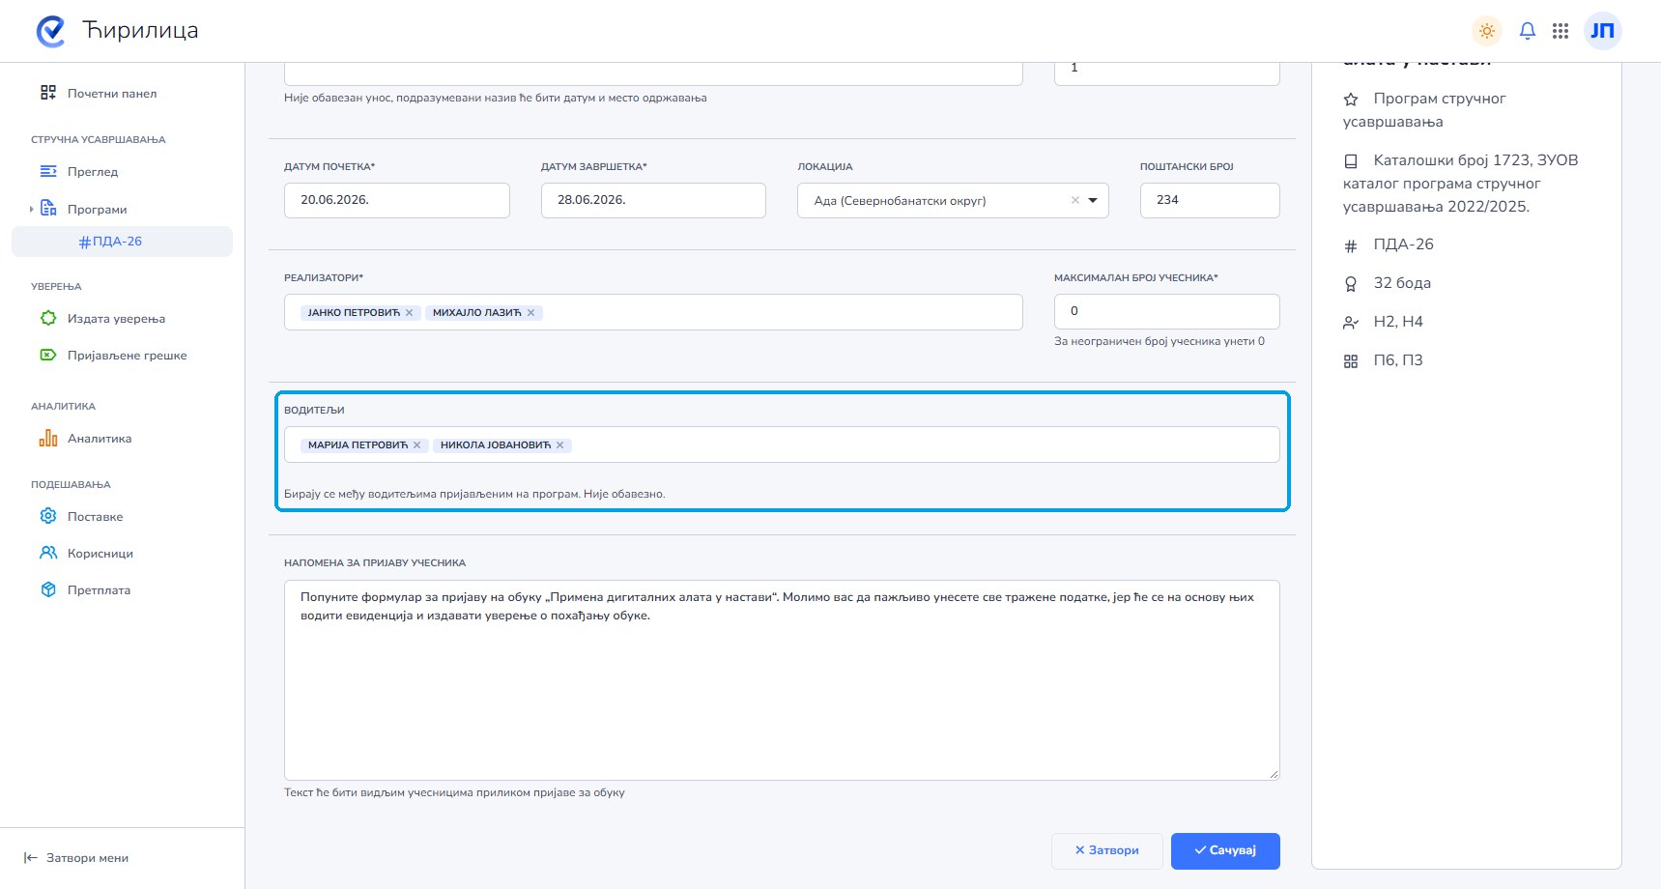Image resolution: width=1661 pixels, height=889 pixels.
Task: Go to Почетни панел
Action: (112, 94)
